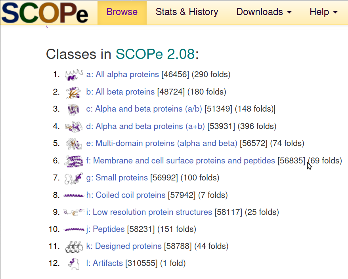Click the Alpha and beta (a+b) structure icon

(74, 127)
